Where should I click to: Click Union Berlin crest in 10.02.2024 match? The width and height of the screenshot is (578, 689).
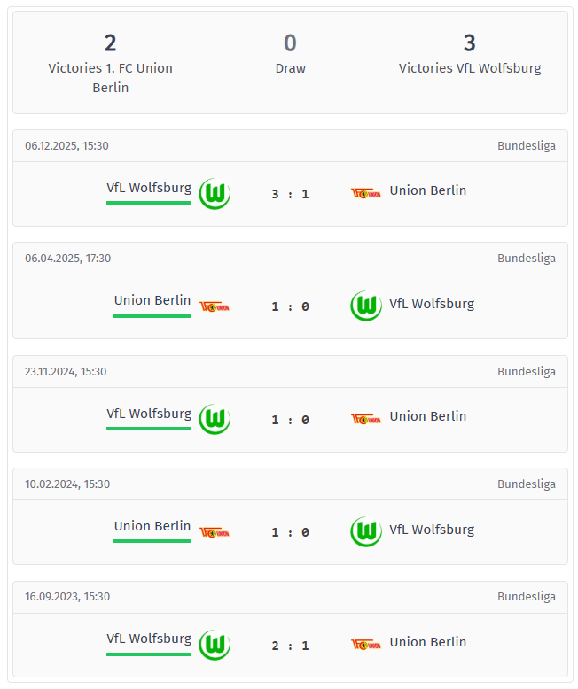tap(215, 532)
